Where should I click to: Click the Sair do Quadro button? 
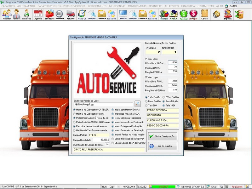[x=163, y=146]
